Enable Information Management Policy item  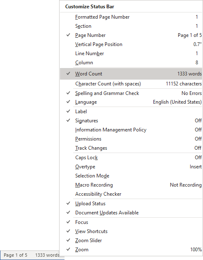pyautogui.click(x=131, y=130)
